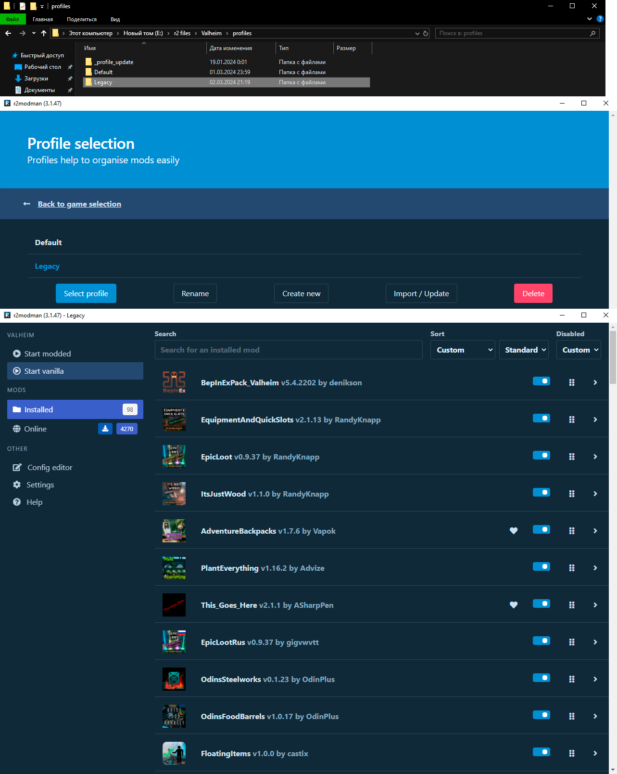
Task: Click the Select profile button
Action: tap(86, 293)
